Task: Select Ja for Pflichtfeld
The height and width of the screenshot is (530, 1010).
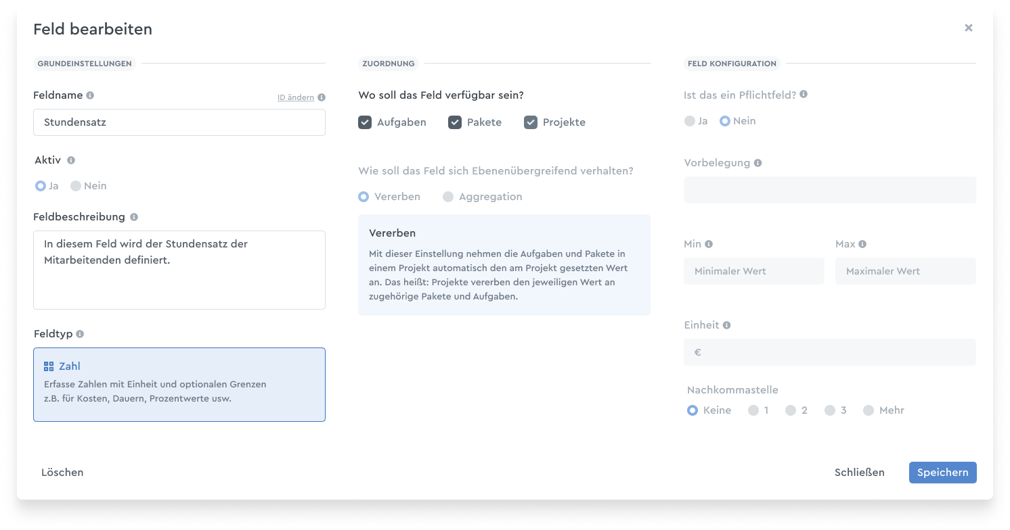Action: (x=690, y=121)
